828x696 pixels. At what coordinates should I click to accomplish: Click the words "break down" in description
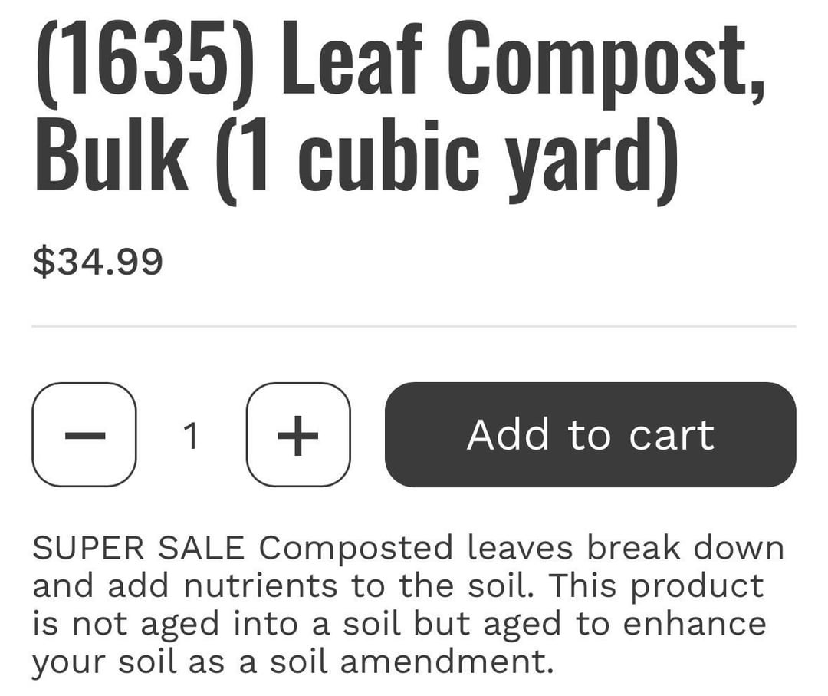pos(685,548)
